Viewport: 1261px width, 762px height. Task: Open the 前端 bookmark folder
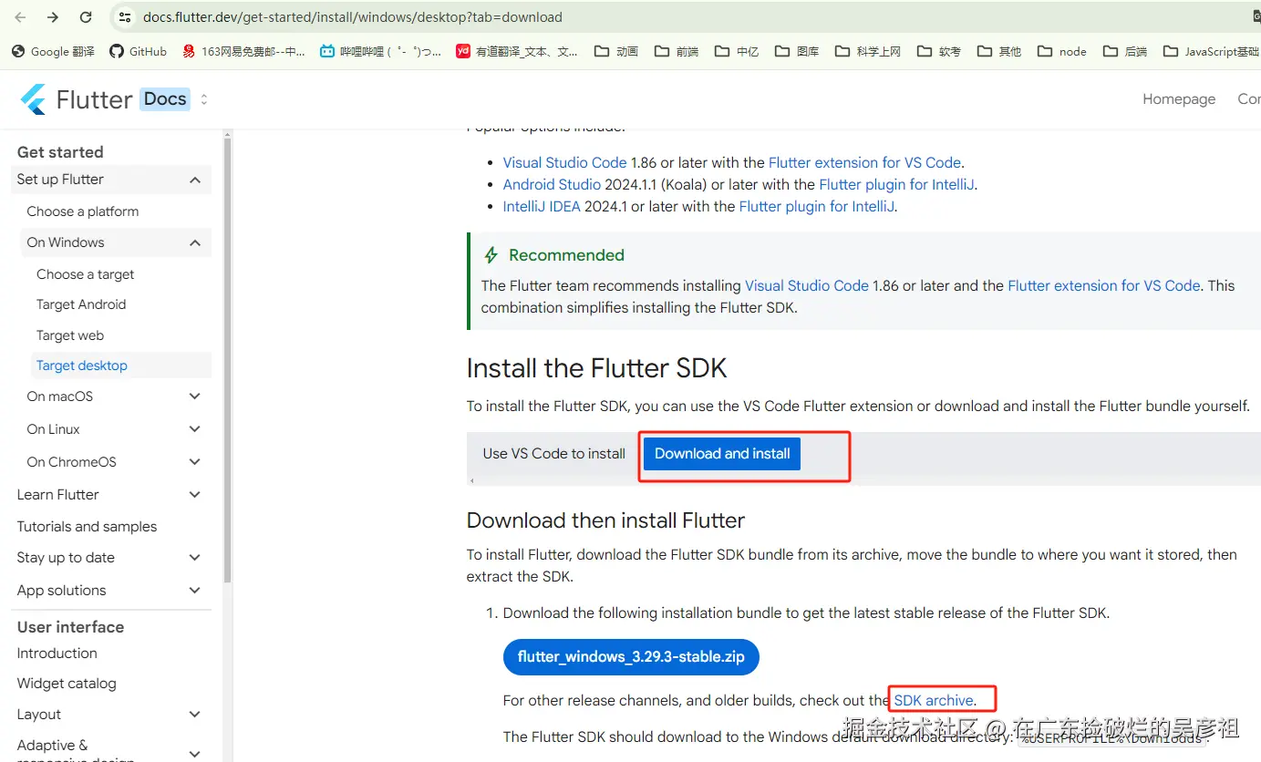click(x=677, y=52)
